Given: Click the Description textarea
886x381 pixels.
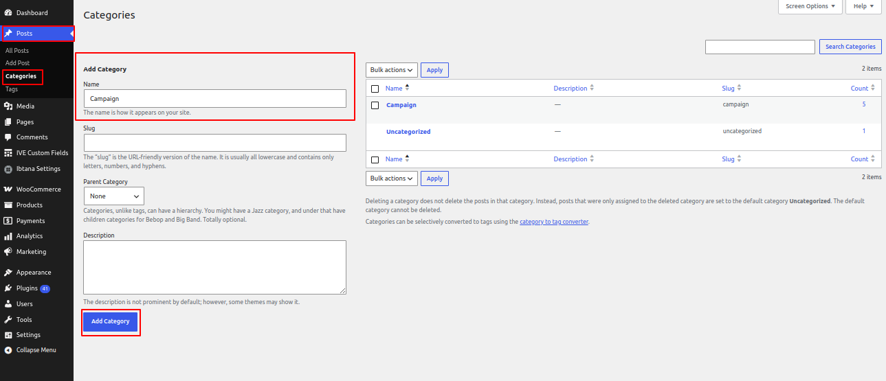Looking at the screenshot, I should pos(214,267).
